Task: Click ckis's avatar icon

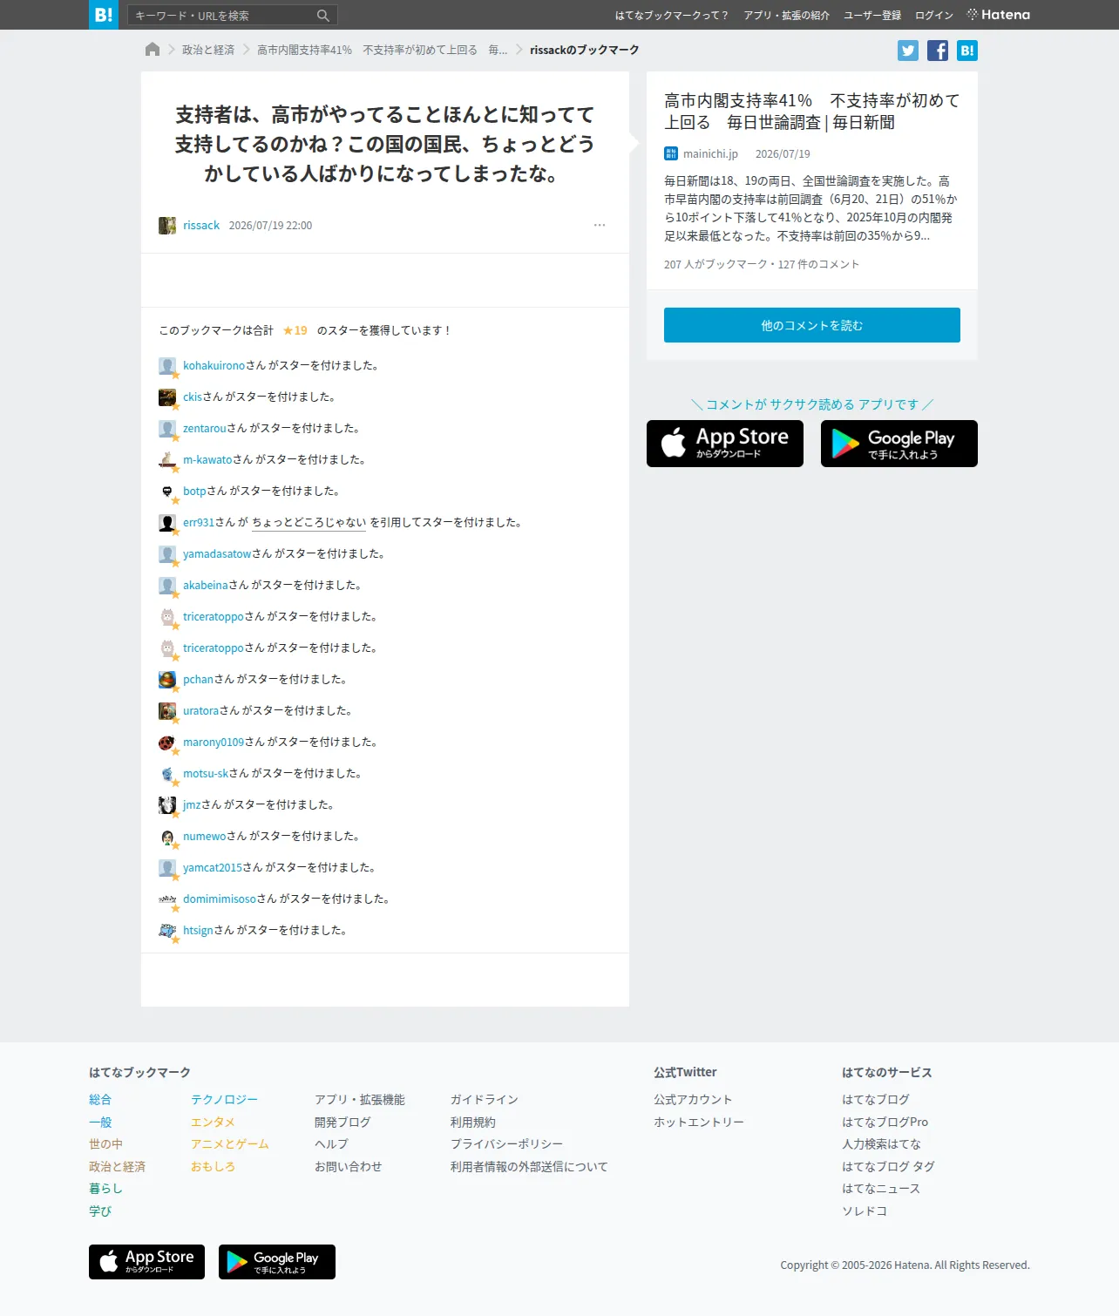Action: (167, 397)
